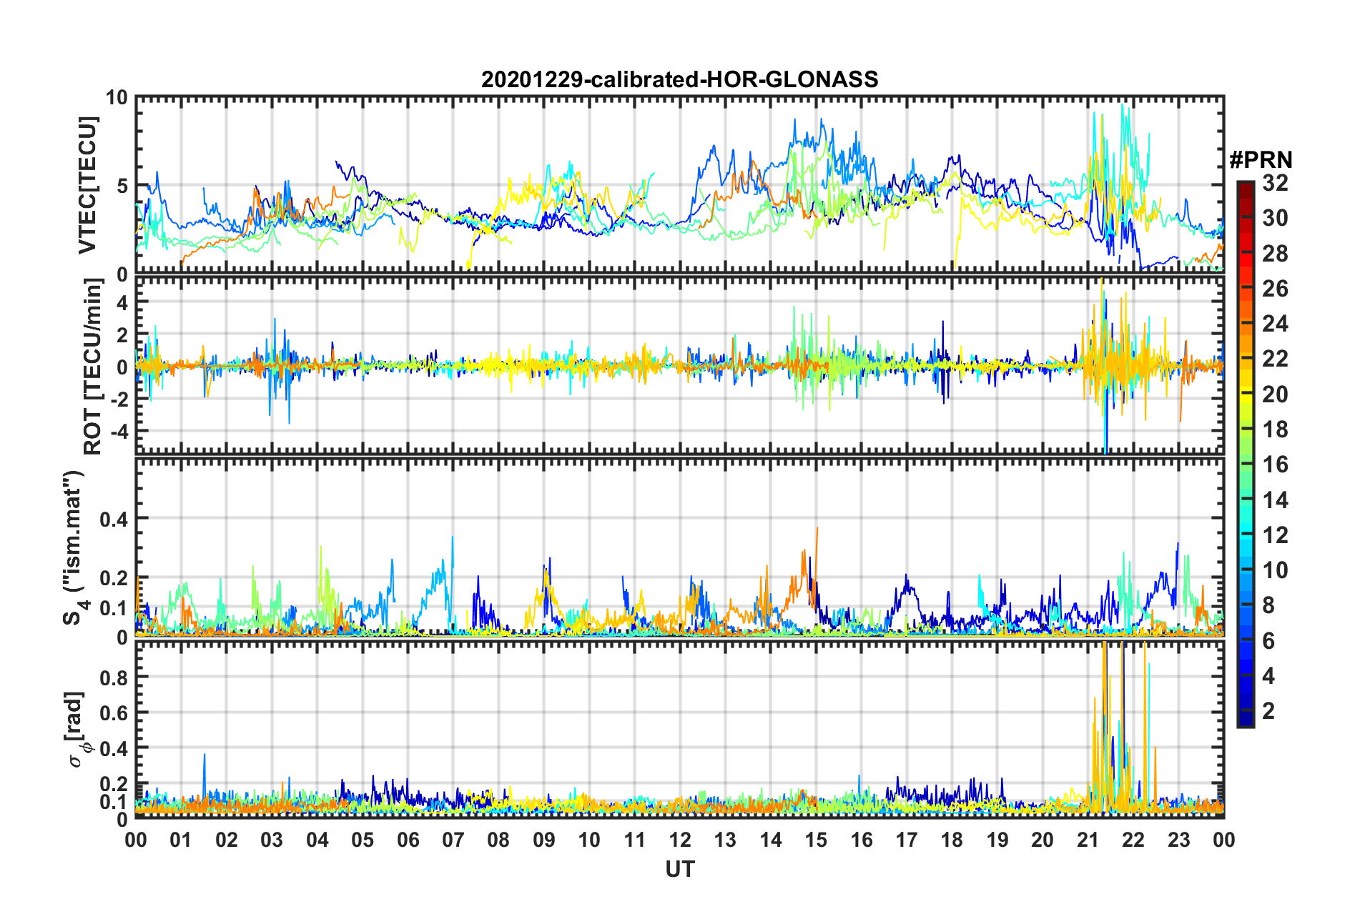Click colorbar tick label 24
The image size is (1360, 909).
click(x=1275, y=324)
